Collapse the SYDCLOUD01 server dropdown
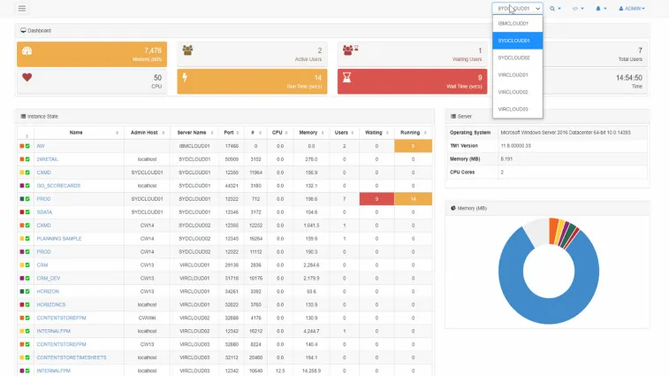This screenshot has width=669, height=376. pyautogui.click(x=517, y=9)
